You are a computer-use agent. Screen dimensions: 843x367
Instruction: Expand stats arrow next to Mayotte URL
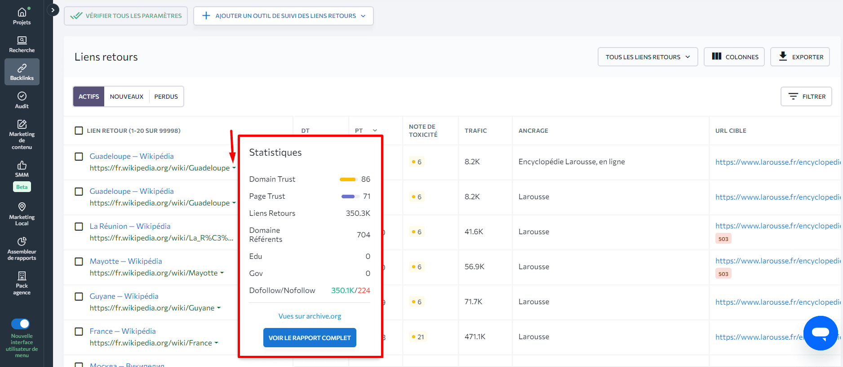point(222,273)
